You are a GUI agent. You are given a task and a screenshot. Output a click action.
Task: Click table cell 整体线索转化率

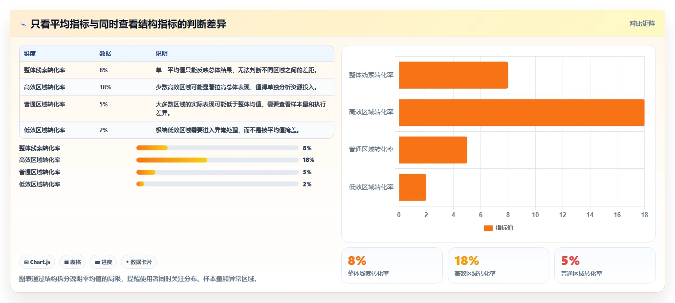coord(44,70)
